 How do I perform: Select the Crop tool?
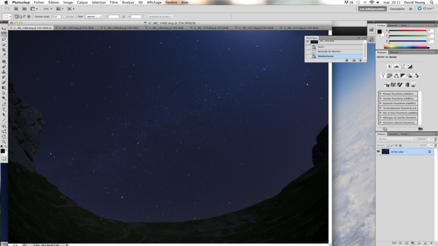tap(4, 51)
